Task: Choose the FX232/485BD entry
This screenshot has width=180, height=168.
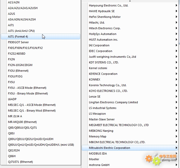Action: click(x=40, y=54)
